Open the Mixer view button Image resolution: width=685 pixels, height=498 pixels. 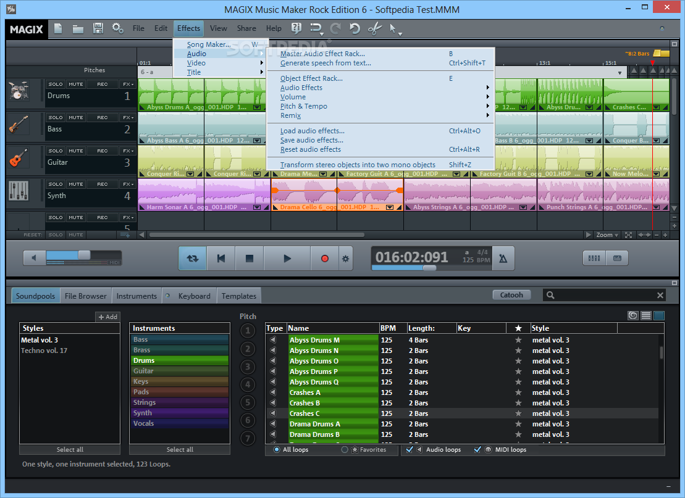click(594, 259)
